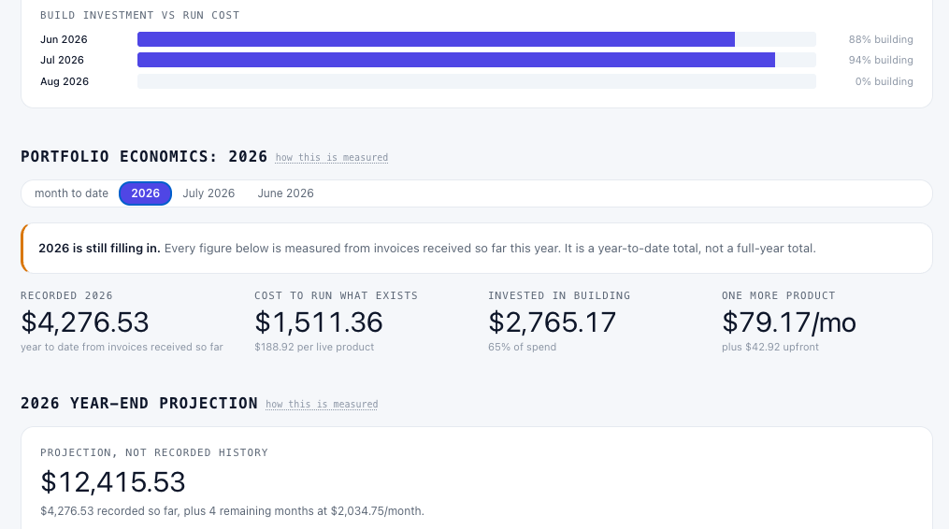The image size is (949, 529).
Task: Click the 'Recorded 2026' label
Action: coord(66,295)
